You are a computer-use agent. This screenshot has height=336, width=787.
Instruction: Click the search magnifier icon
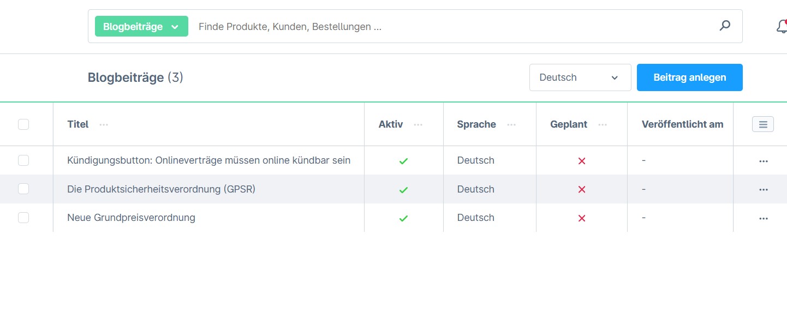tap(725, 26)
